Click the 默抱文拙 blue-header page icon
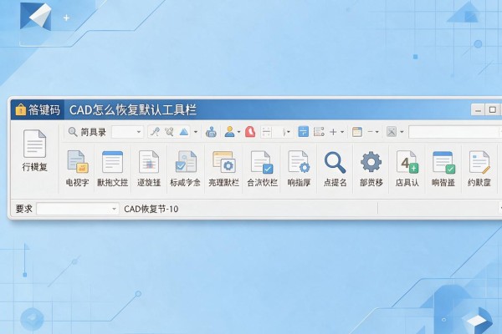 point(112,162)
